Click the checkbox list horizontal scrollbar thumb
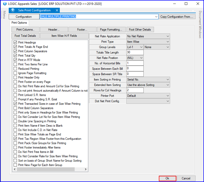Image resolution: width=204 pixels, height=182 pixels. tap(46, 169)
